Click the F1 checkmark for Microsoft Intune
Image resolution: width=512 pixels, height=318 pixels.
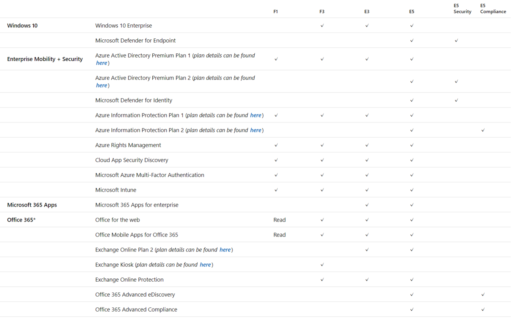coord(276,190)
